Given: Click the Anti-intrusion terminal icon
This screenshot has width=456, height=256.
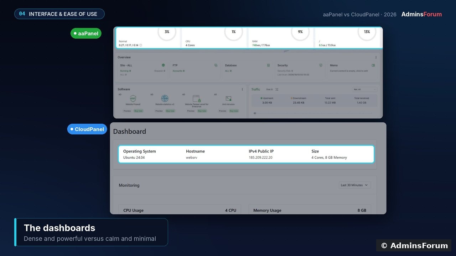Looking at the screenshot, I should pyautogui.click(x=228, y=98).
